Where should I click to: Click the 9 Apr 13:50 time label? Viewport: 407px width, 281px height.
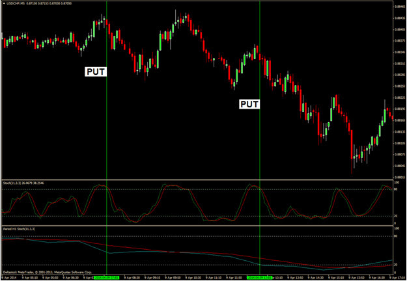294,277
